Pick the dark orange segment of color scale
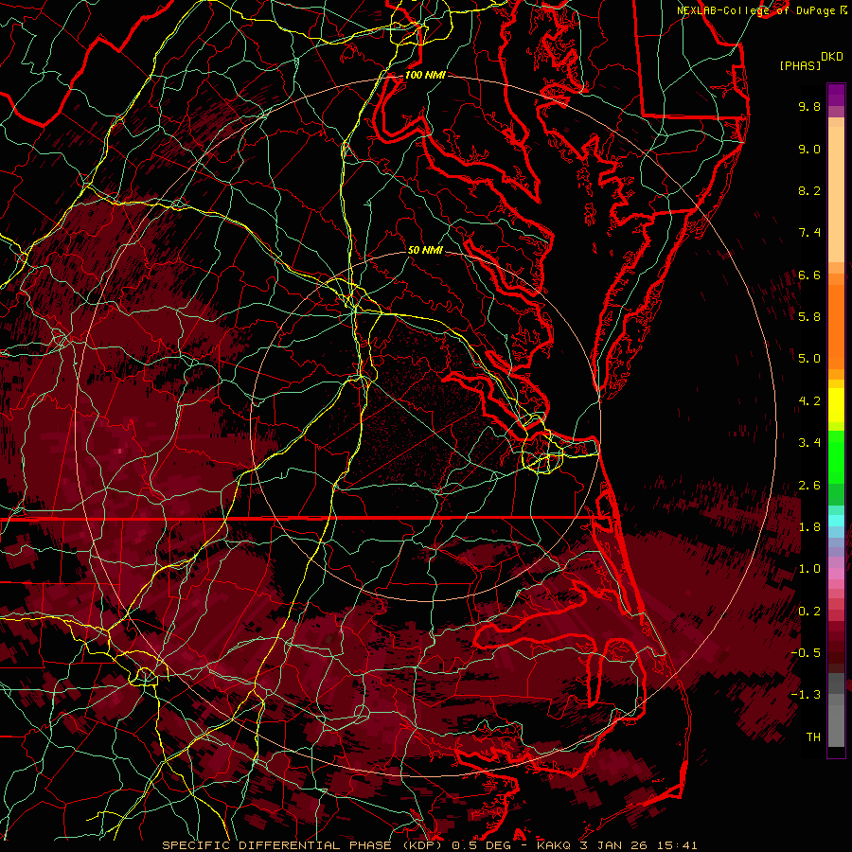852x852 pixels. tap(836, 326)
